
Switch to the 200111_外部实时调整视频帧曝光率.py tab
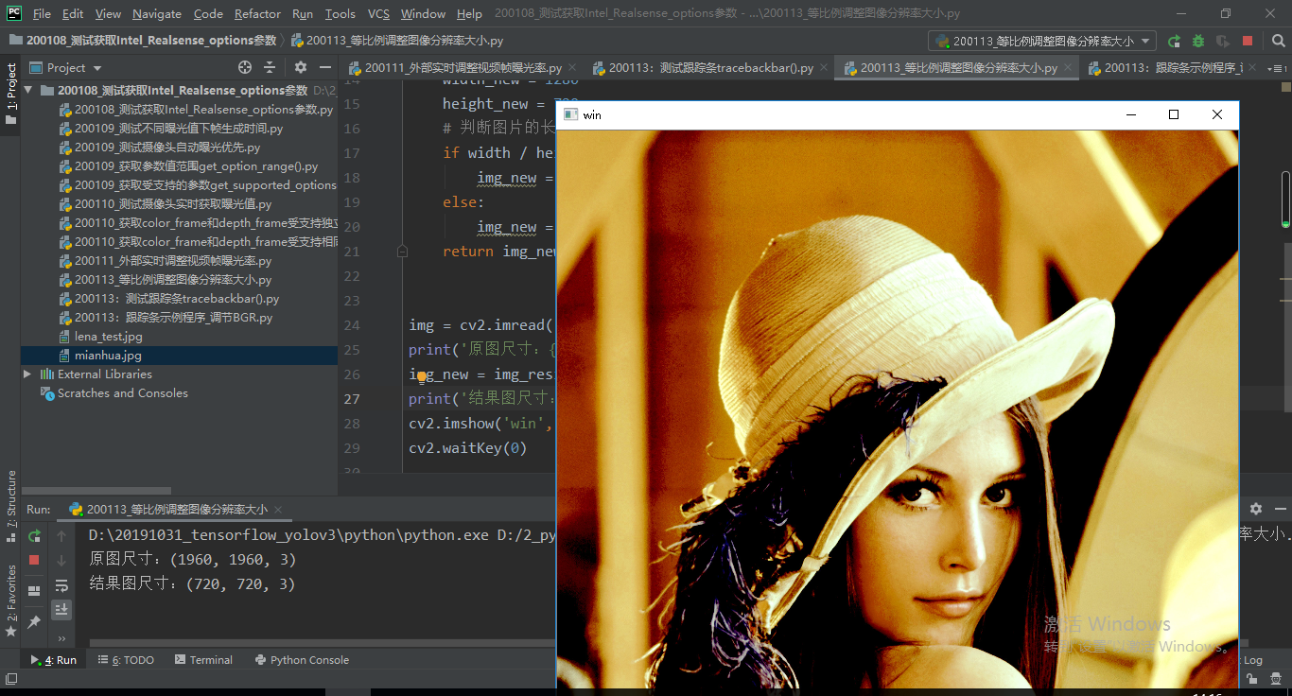tap(463, 68)
